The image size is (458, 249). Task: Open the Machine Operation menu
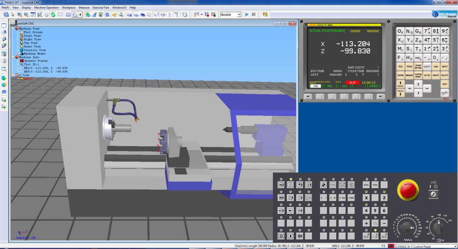(47, 8)
